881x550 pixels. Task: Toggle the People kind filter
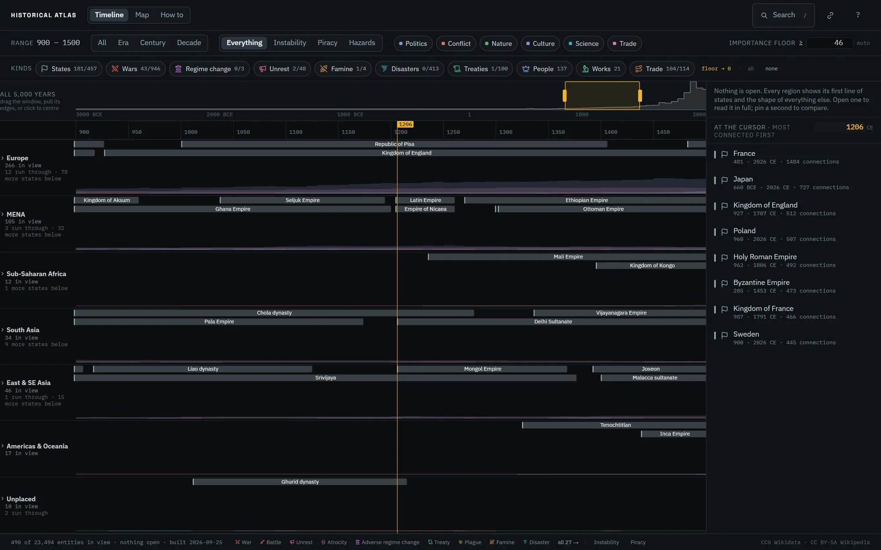point(544,69)
